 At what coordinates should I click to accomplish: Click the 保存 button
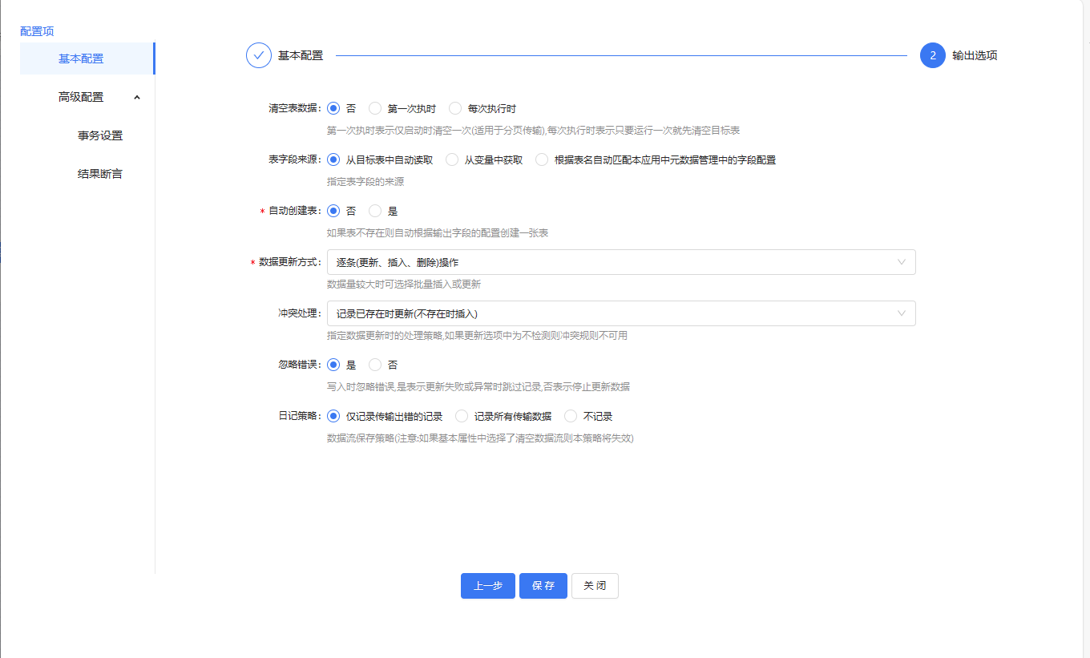(x=543, y=586)
